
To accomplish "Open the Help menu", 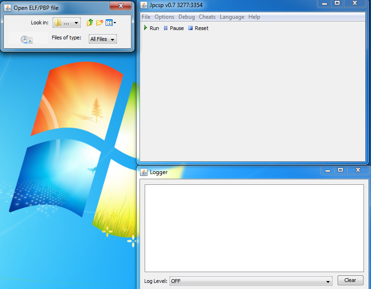I will pyautogui.click(x=254, y=17).
